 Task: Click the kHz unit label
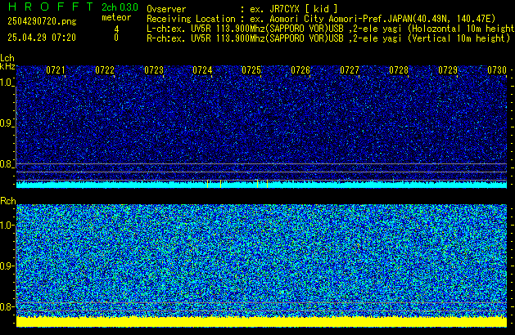pos(7,66)
